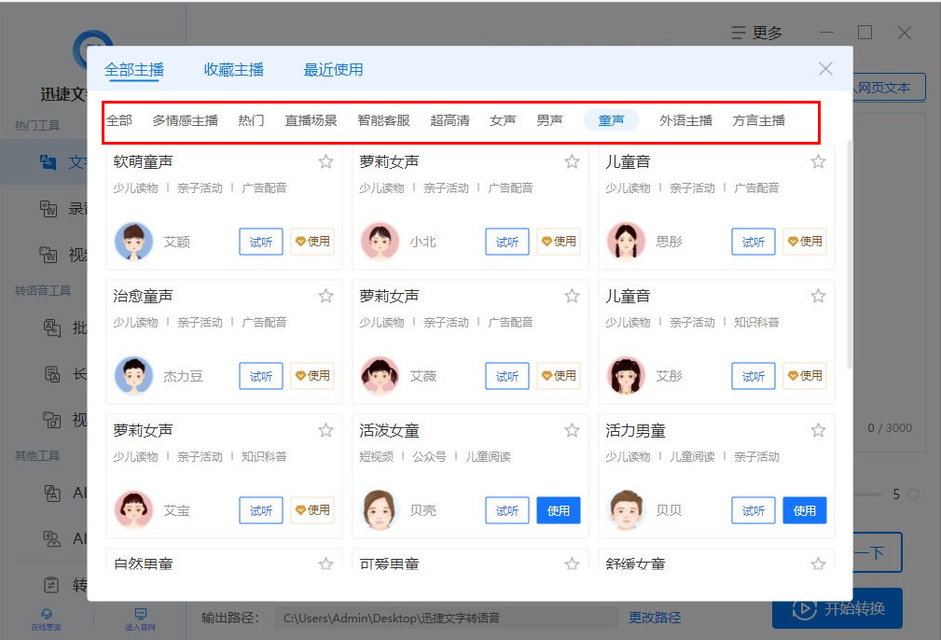Favorite the 软萌童声 voice by 艾颖
Screen dimensions: 941x640
pos(325,161)
